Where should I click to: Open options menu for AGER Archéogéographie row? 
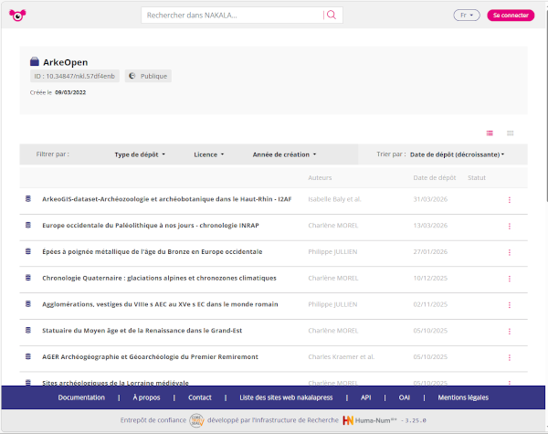(510, 357)
